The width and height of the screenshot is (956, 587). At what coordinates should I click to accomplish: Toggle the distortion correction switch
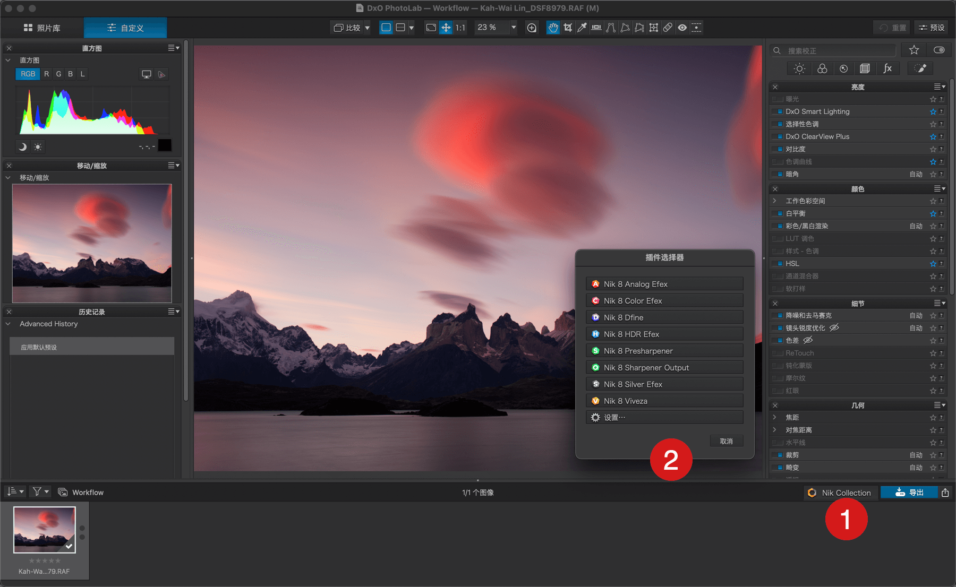point(778,468)
